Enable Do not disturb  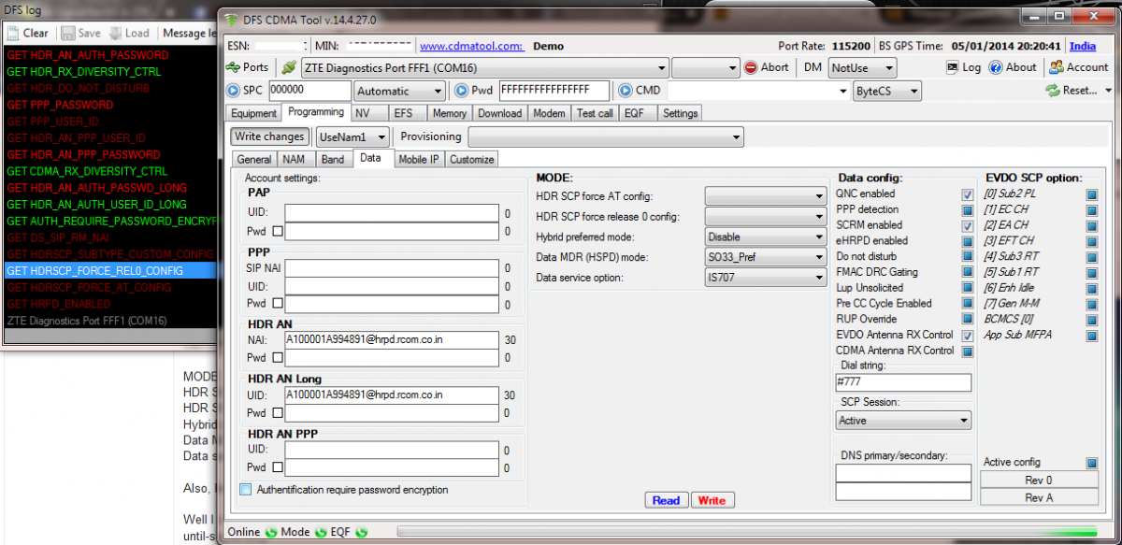(x=968, y=257)
